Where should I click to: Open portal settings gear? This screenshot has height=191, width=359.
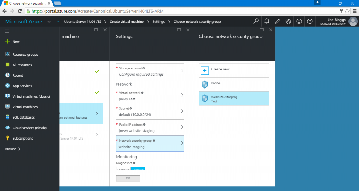coord(288,21)
